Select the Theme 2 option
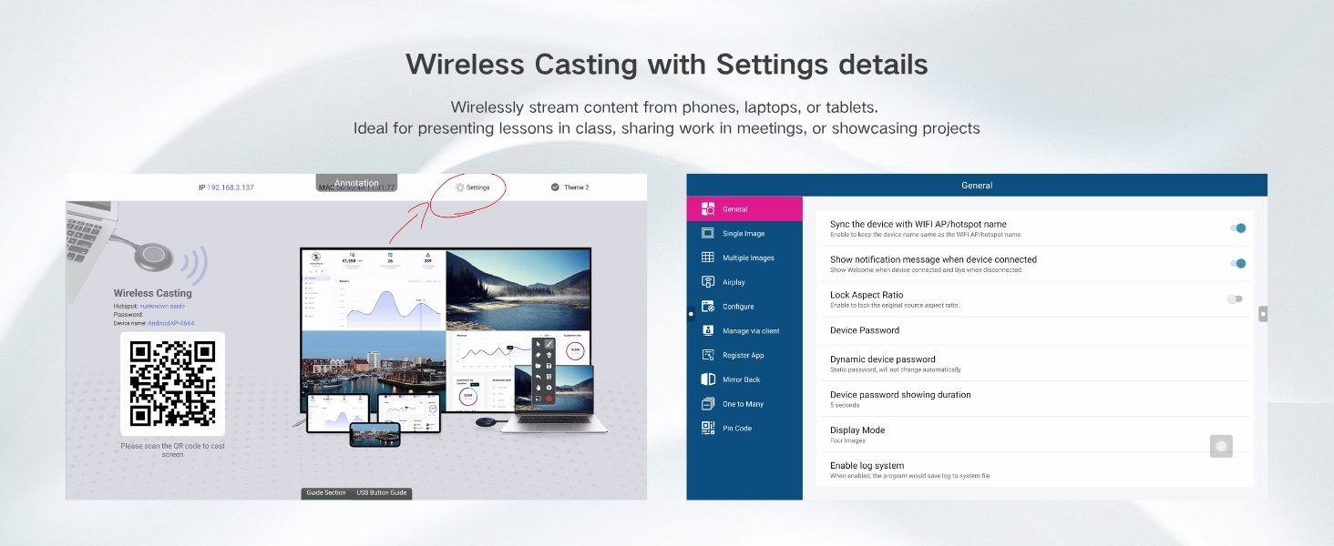 pos(570,187)
